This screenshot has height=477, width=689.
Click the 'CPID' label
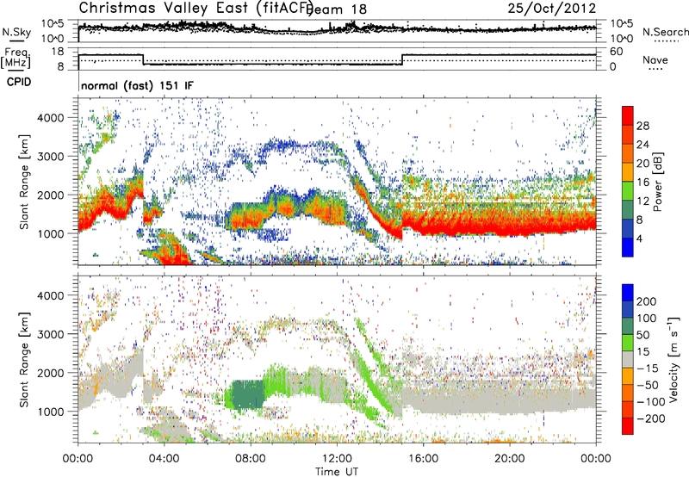click(x=19, y=82)
